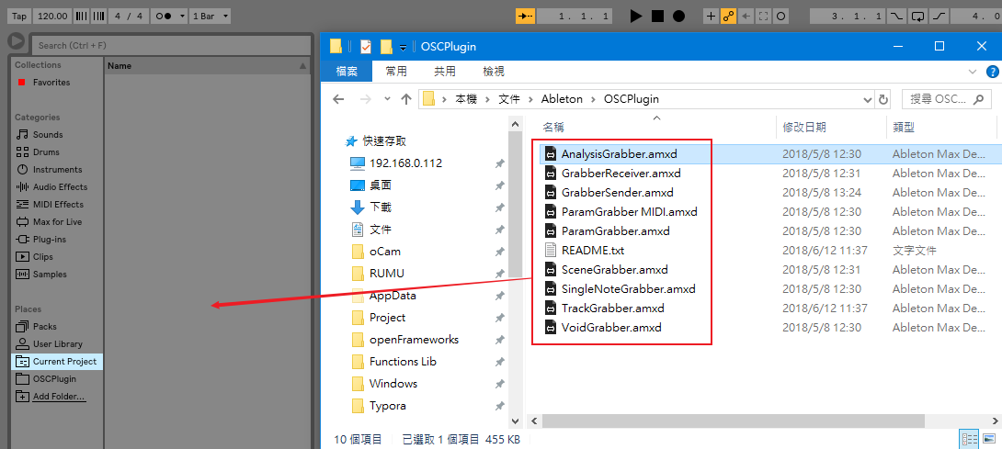Click the Tap tempo button in Ableton
Image resolution: width=1002 pixels, height=449 pixels.
point(20,16)
